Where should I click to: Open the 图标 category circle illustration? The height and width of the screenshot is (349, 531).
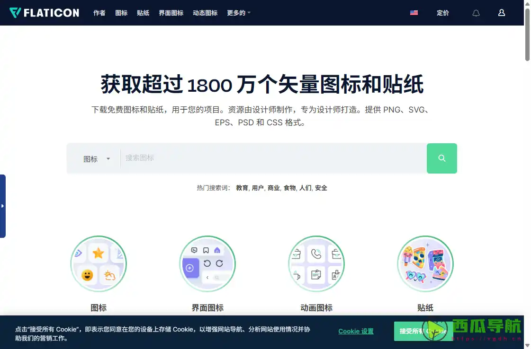point(99,263)
